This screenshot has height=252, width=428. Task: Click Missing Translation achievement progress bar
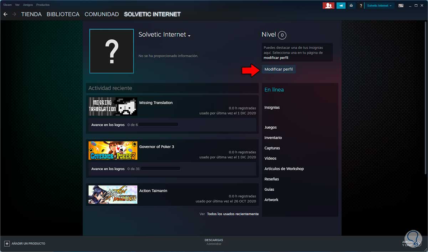[x=159, y=125]
